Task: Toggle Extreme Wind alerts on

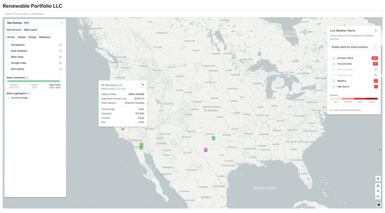Action: (333, 58)
